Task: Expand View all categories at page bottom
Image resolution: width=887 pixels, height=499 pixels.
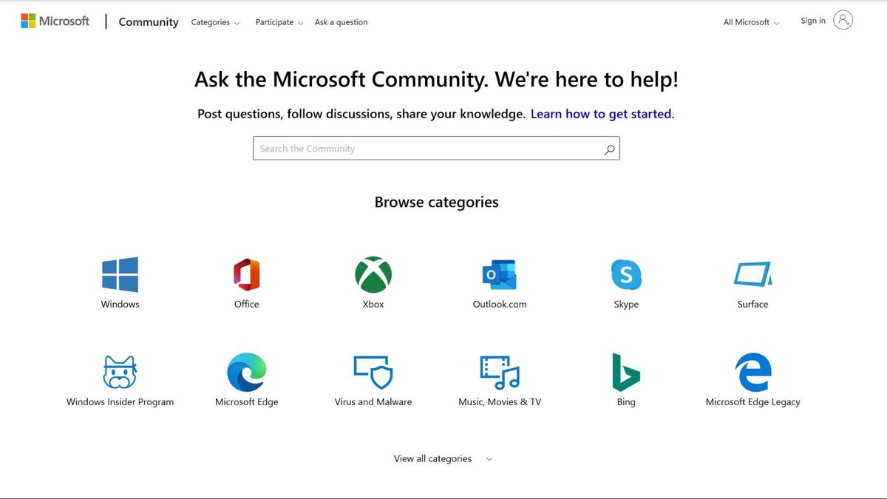Action: point(441,458)
